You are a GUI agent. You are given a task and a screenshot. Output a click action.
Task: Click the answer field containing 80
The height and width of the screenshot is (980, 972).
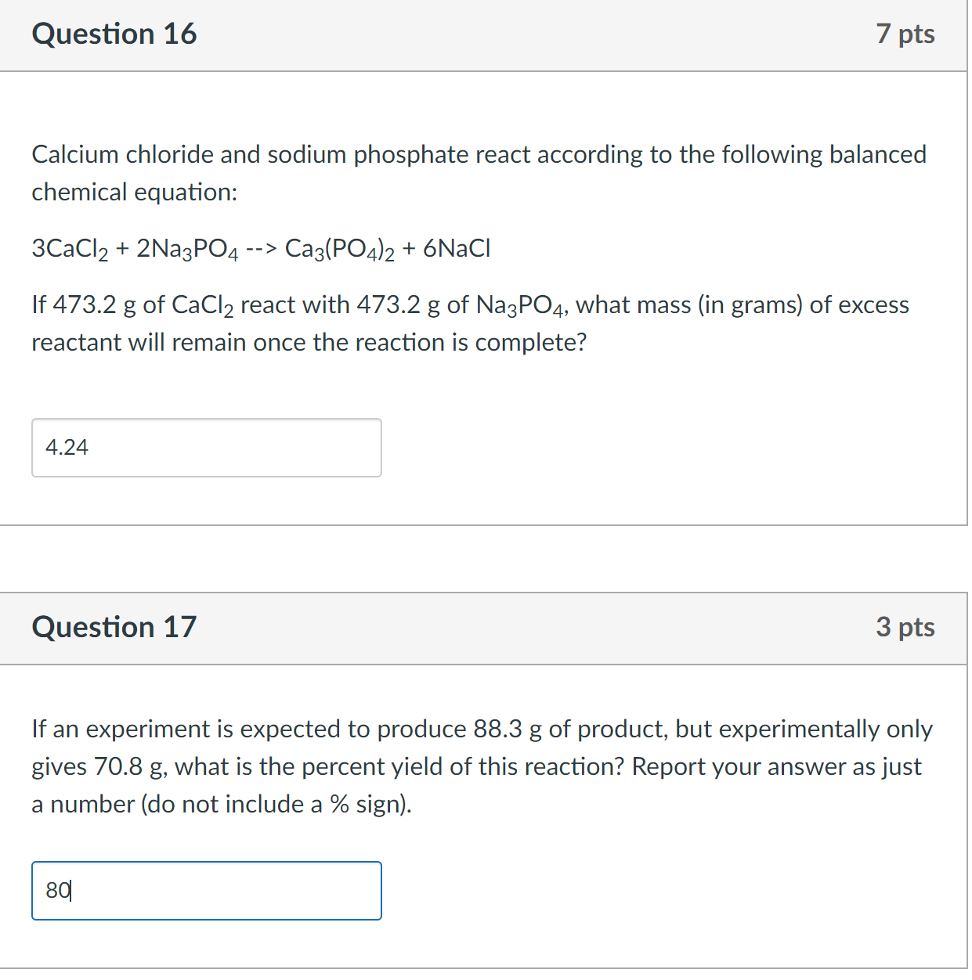206,890
